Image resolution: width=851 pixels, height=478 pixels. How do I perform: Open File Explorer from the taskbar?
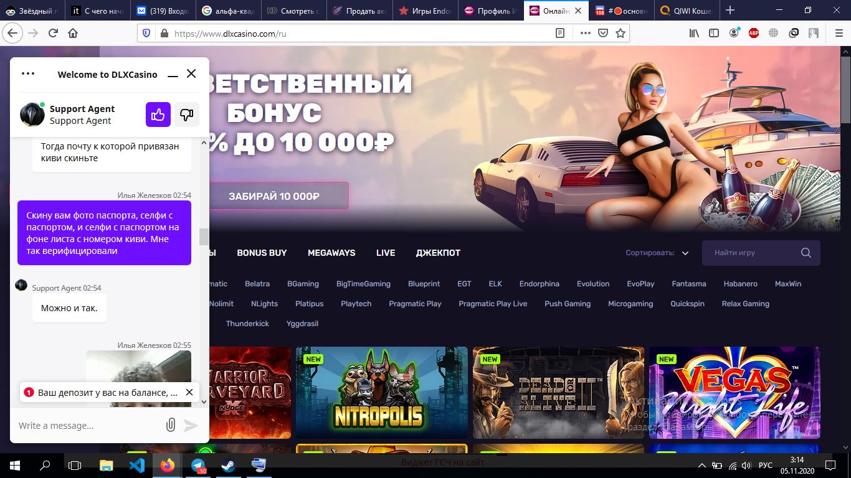107,466
